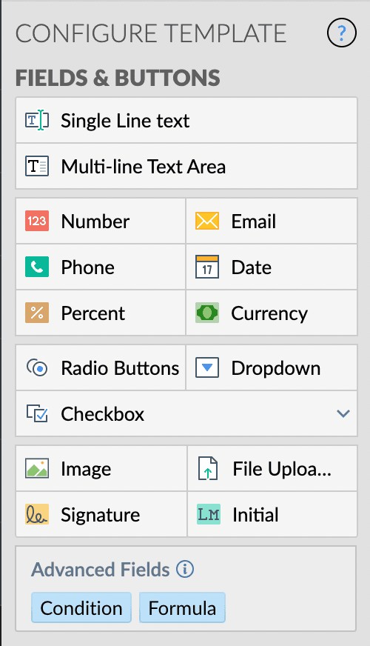The image size is (370, 646).
Task: Show Advanced Fields info icon
Action: pos(185,570)
